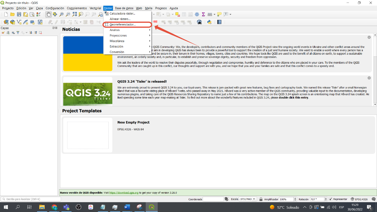
Task: Open the Python Console icon
Action: click(209, 22)
